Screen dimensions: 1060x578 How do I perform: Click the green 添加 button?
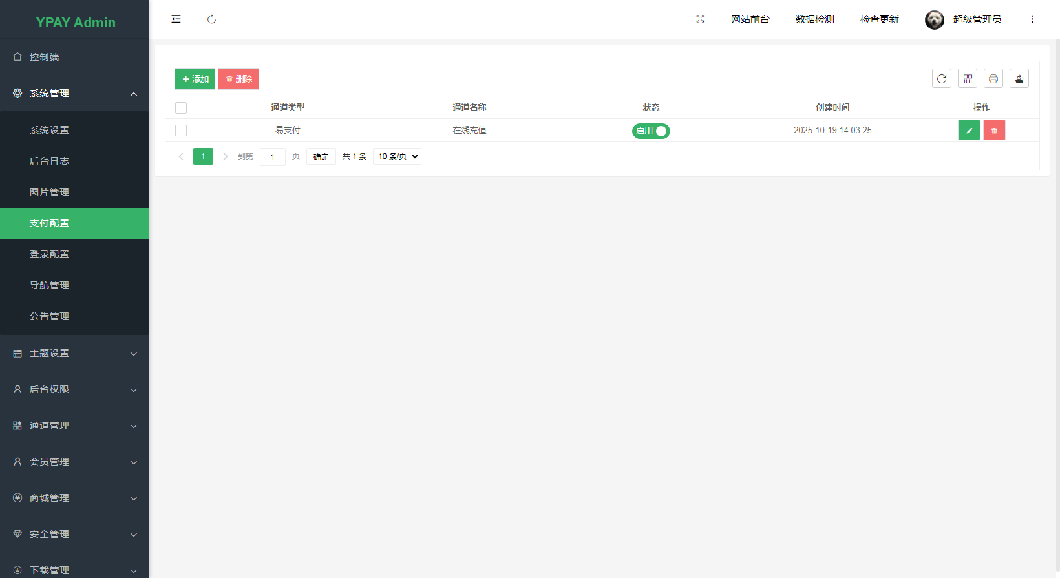coord(195,79)
